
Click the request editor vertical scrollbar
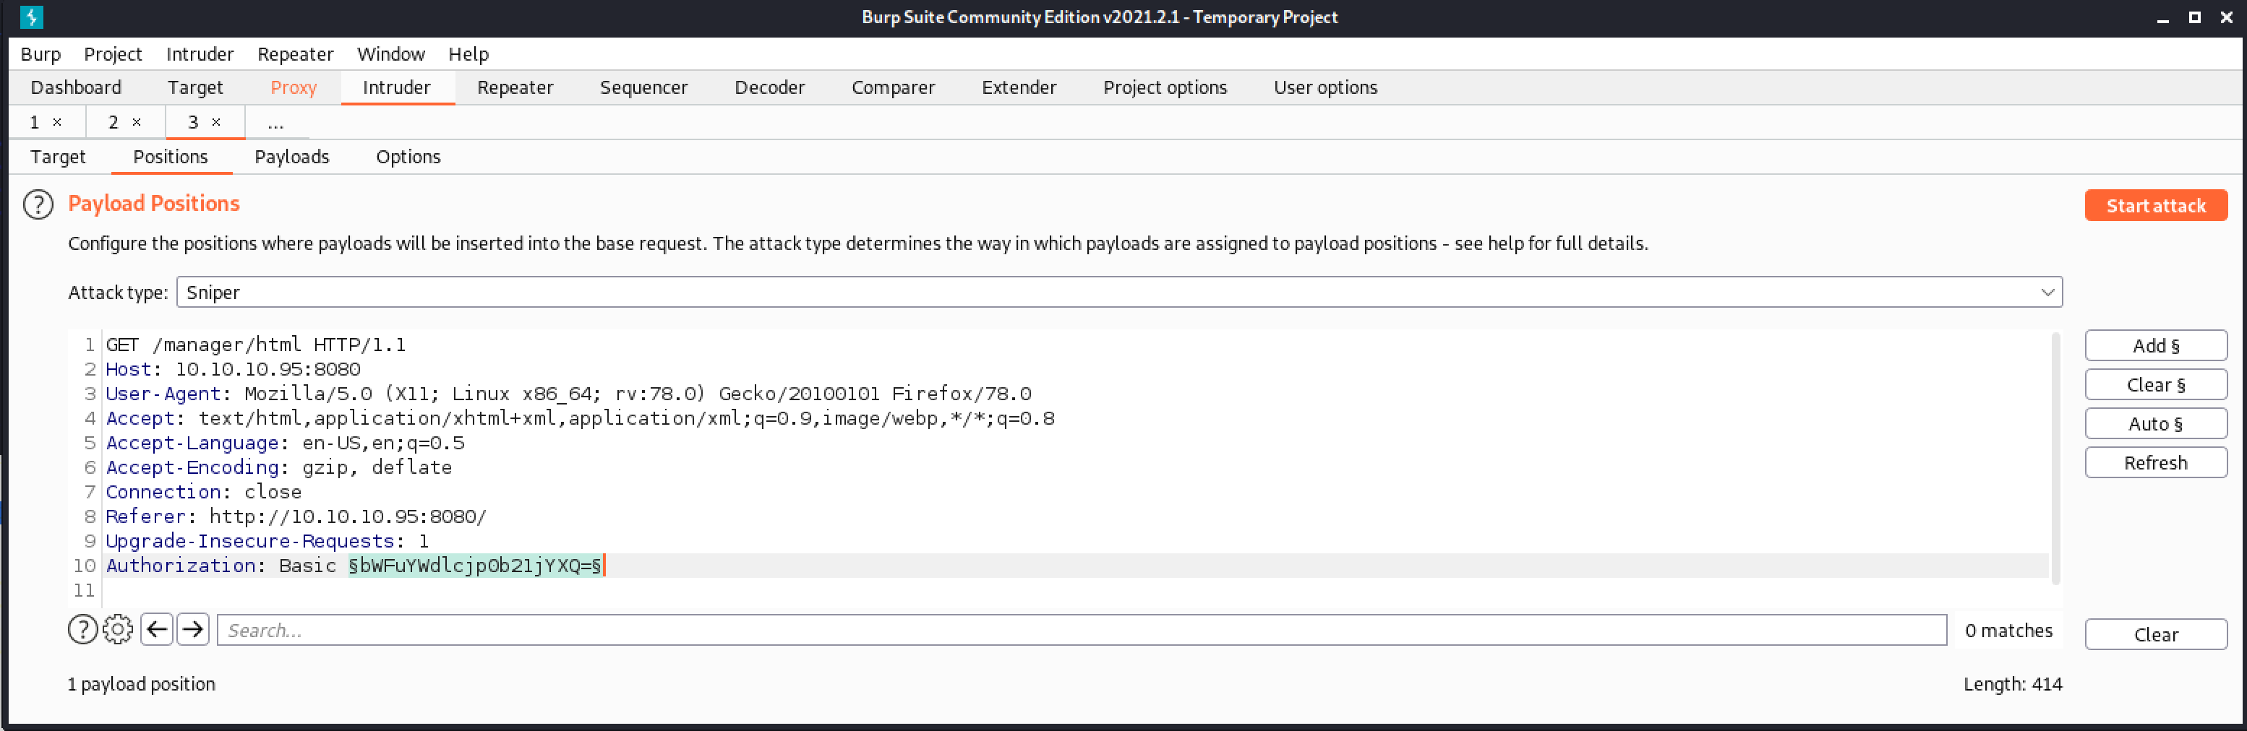[2055, 459]
